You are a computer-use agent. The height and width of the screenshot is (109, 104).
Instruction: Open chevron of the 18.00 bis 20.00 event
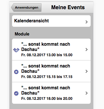click(x=86, y=93)
